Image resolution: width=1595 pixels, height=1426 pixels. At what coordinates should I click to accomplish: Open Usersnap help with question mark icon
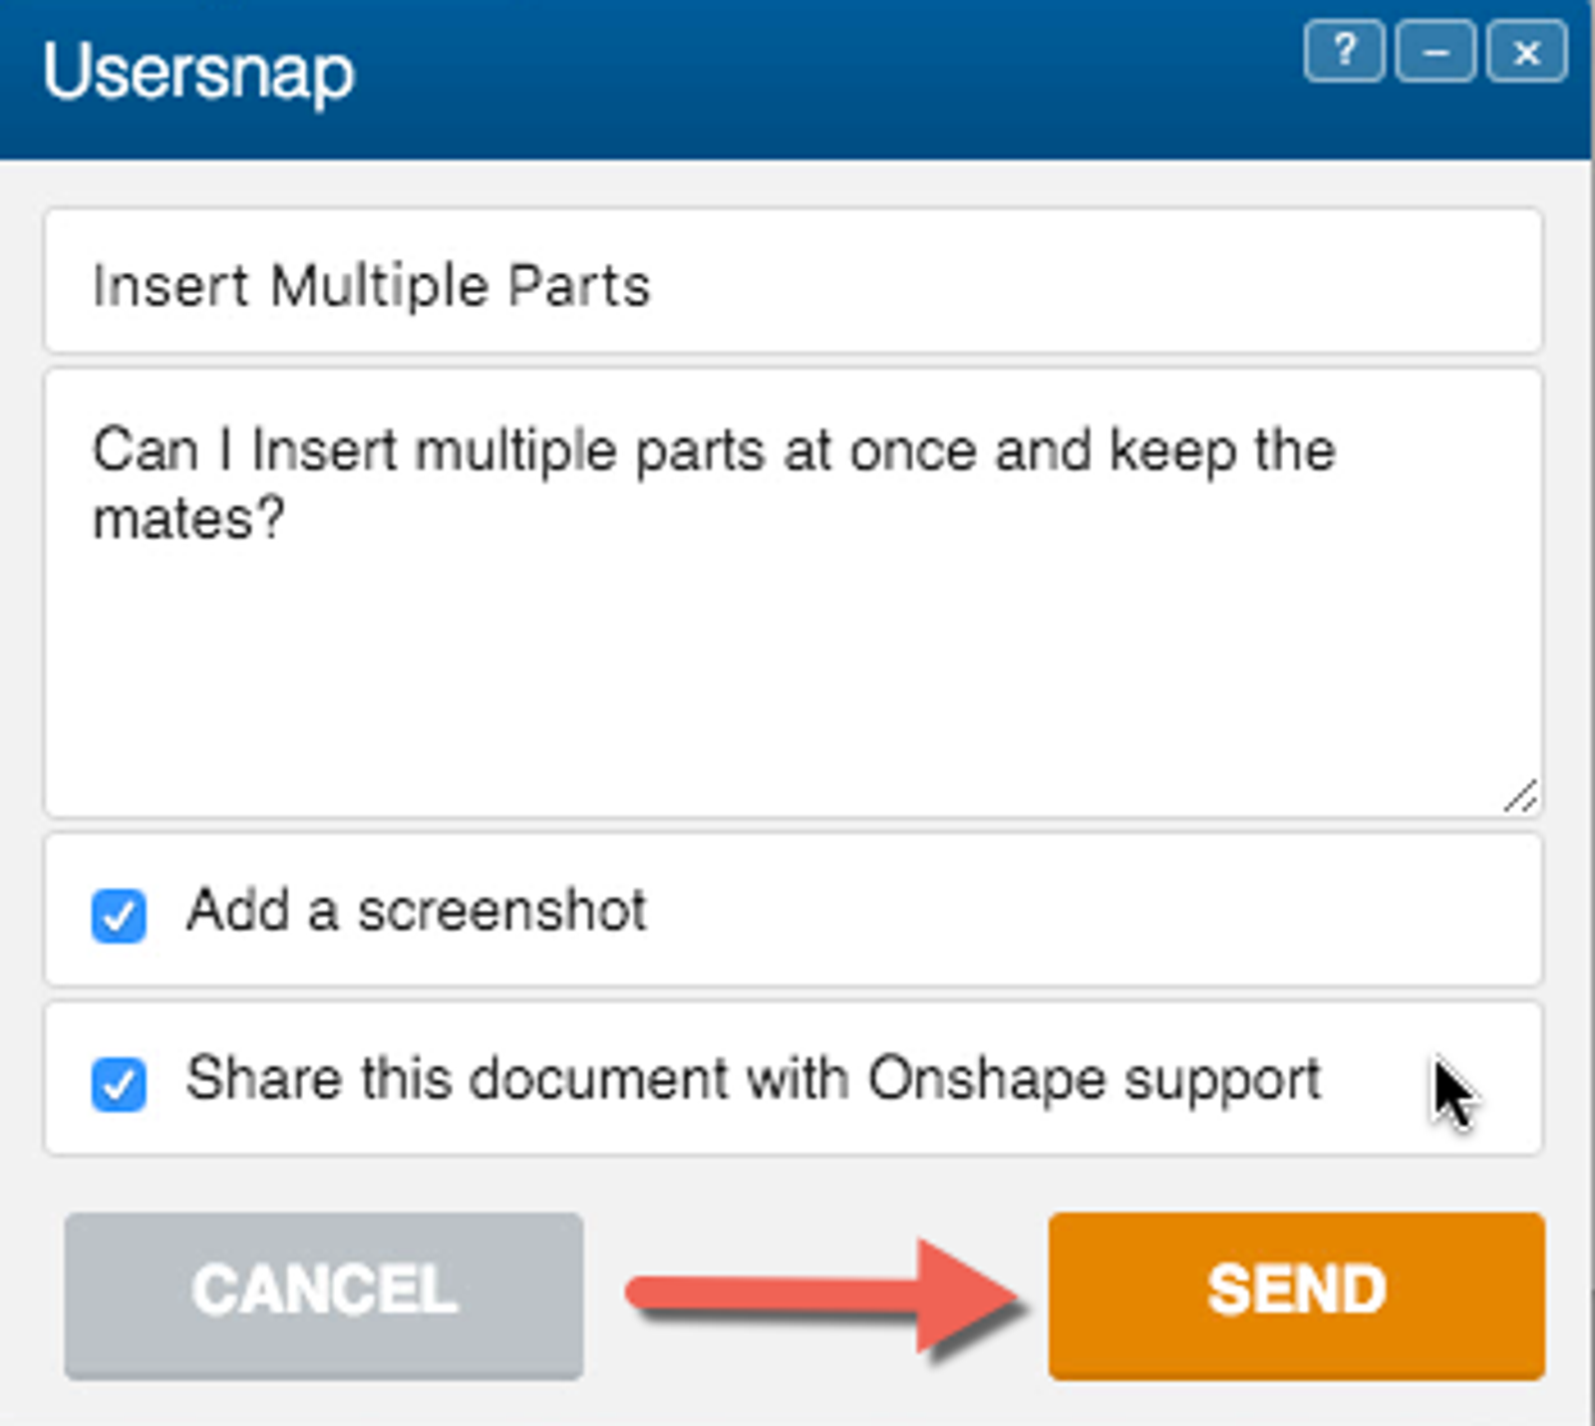click(1344, 52)
